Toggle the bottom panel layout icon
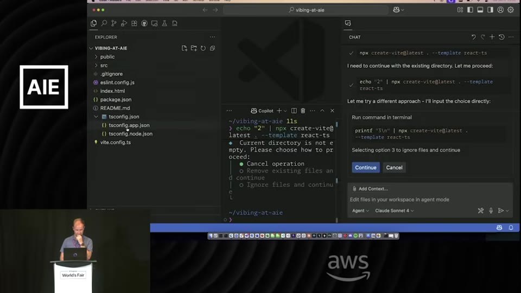 [480, 10]
